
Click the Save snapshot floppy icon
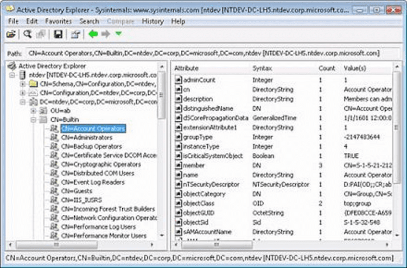tap(58, 34)
